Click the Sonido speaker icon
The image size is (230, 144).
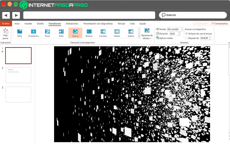click(x=158, y=29)
